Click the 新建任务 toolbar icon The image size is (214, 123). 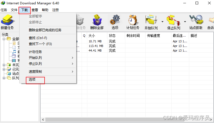(7, 20)
